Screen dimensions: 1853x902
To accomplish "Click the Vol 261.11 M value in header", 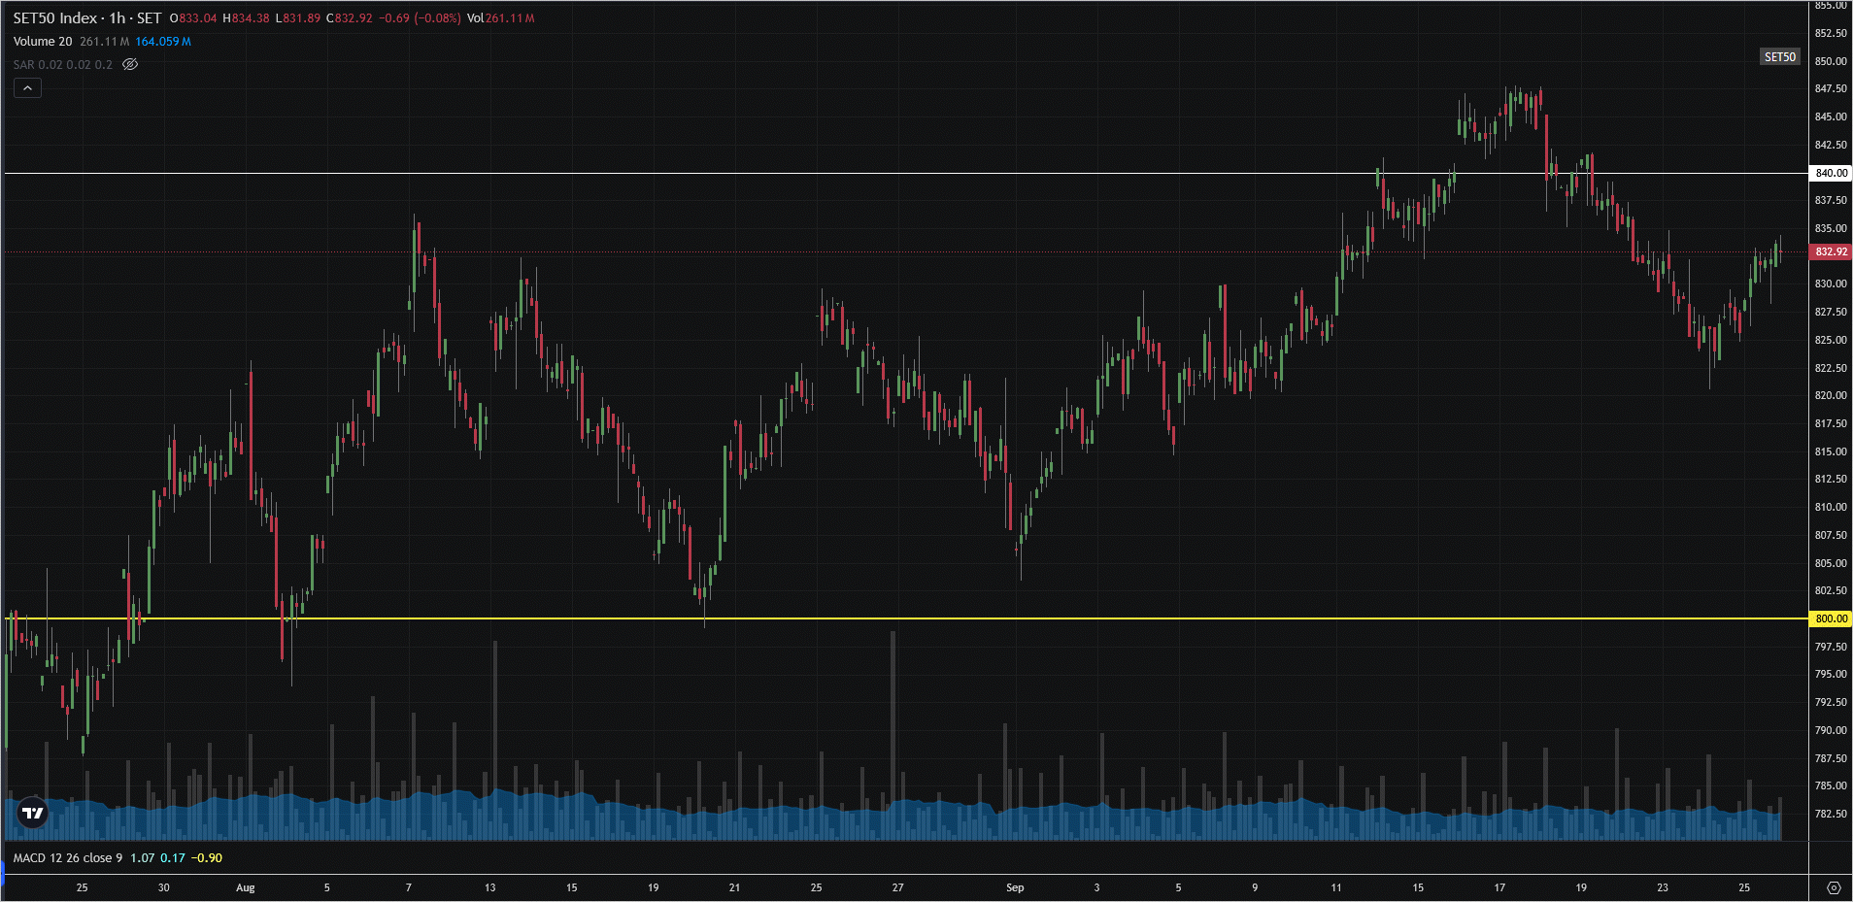I will 500,18.
